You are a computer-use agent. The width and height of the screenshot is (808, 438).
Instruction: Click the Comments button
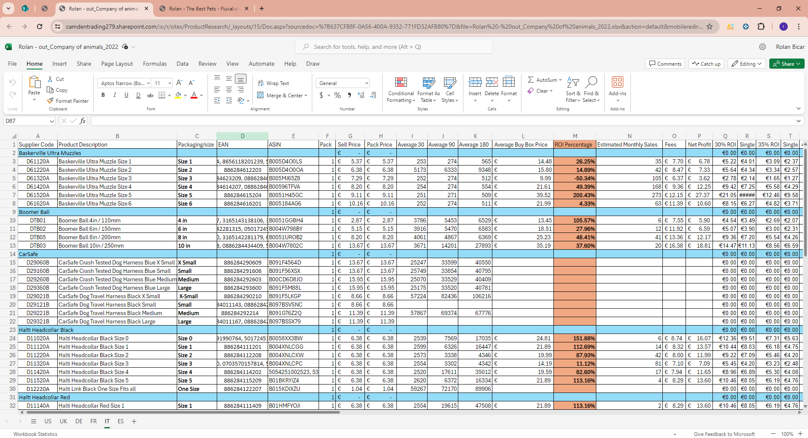click(x=665, y=64)
